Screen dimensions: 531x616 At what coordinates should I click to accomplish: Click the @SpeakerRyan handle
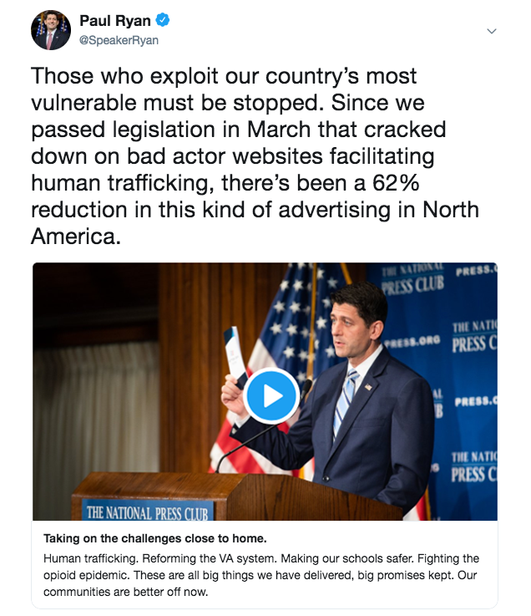(119, 39)
